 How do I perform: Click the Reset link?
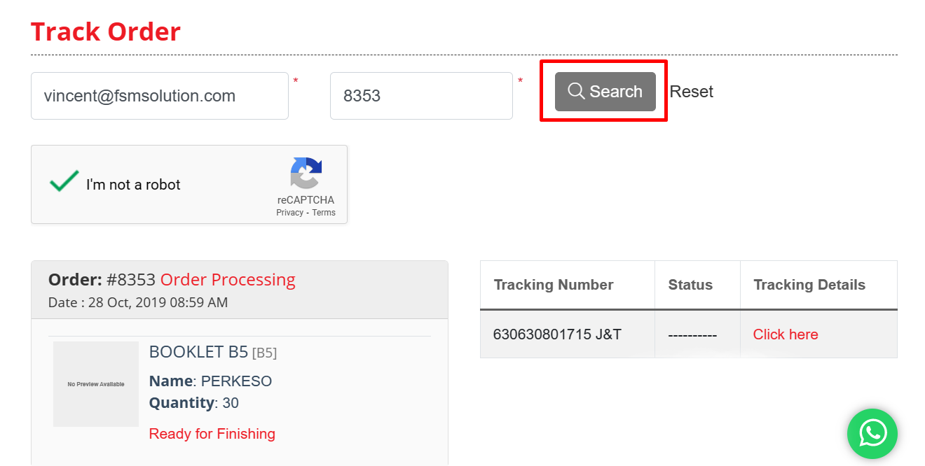tap(691, 92)
